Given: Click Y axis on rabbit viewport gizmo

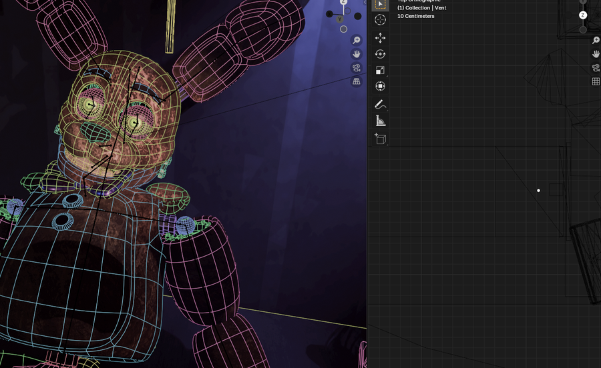Looking at the screenshot, I should pos(340,19).
